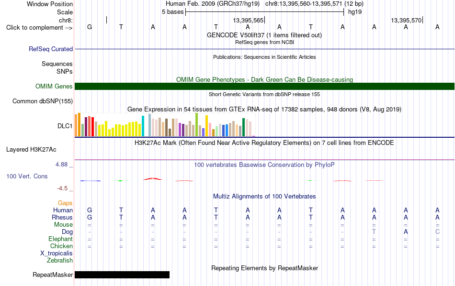
Task: Open the 100 Vert. Cons track label
Action: pos(27,176)
